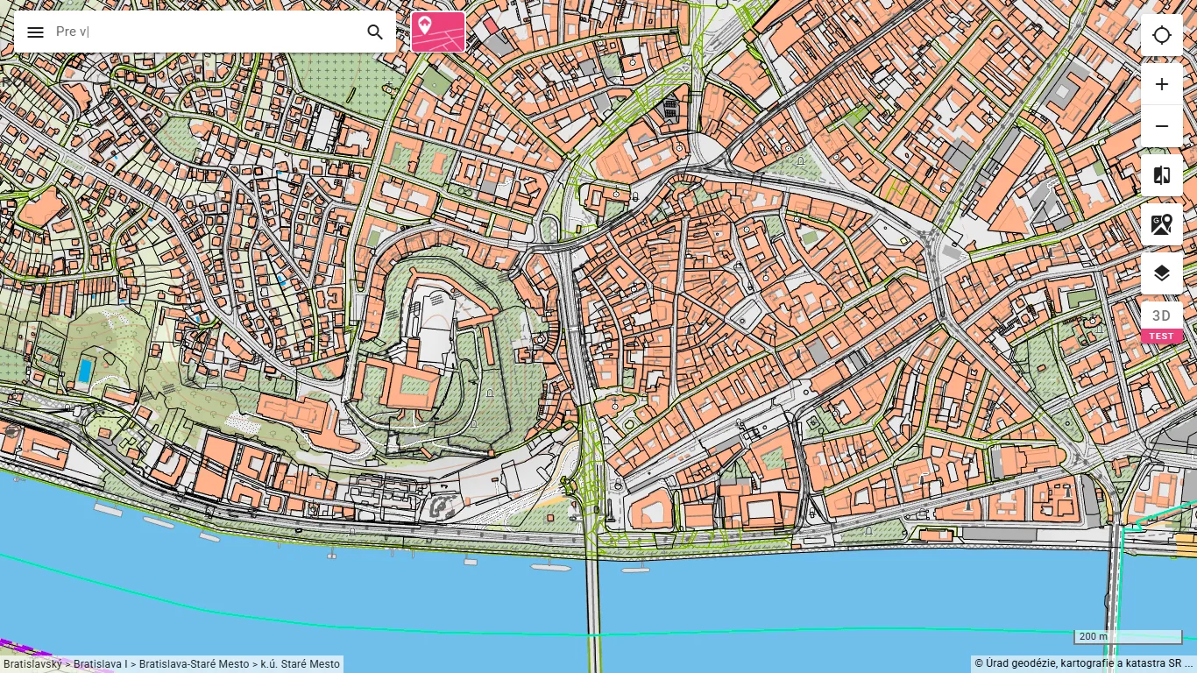Click the pink TEST badge

(1162, 336)
